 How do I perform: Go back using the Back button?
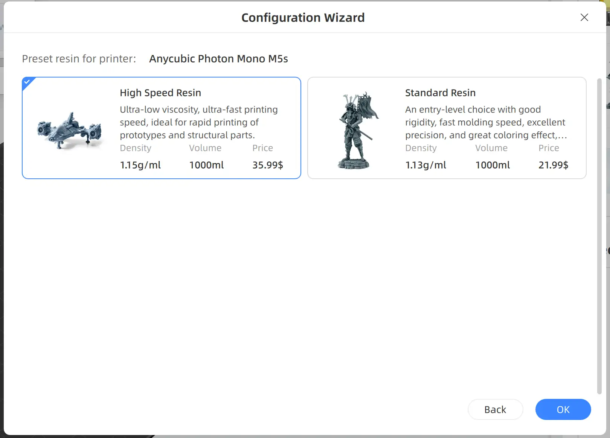click(x=495, y=409)
